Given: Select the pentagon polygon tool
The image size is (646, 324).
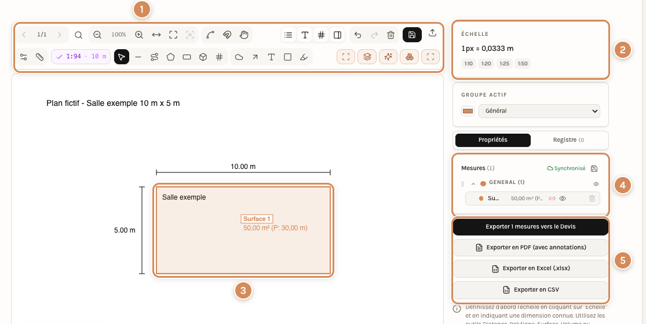Looking at the screenshot, I should [x=170, y=57].
